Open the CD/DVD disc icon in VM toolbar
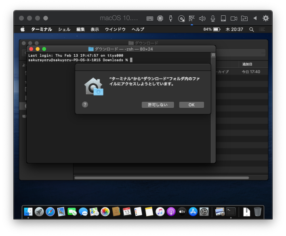 [x=181, y=19]
